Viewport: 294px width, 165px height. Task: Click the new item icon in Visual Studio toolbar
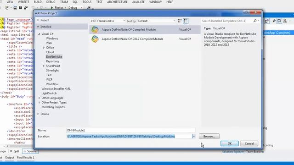point(7,8)
